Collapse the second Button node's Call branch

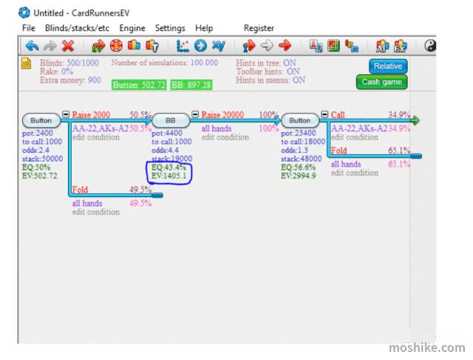click(x=324, y=114)
